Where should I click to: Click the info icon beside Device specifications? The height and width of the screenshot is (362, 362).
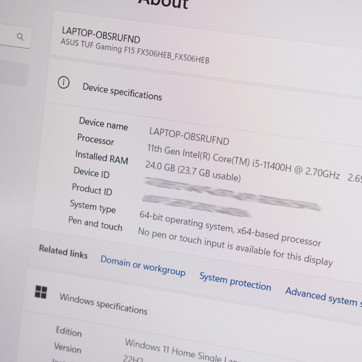tap(64, 82)
